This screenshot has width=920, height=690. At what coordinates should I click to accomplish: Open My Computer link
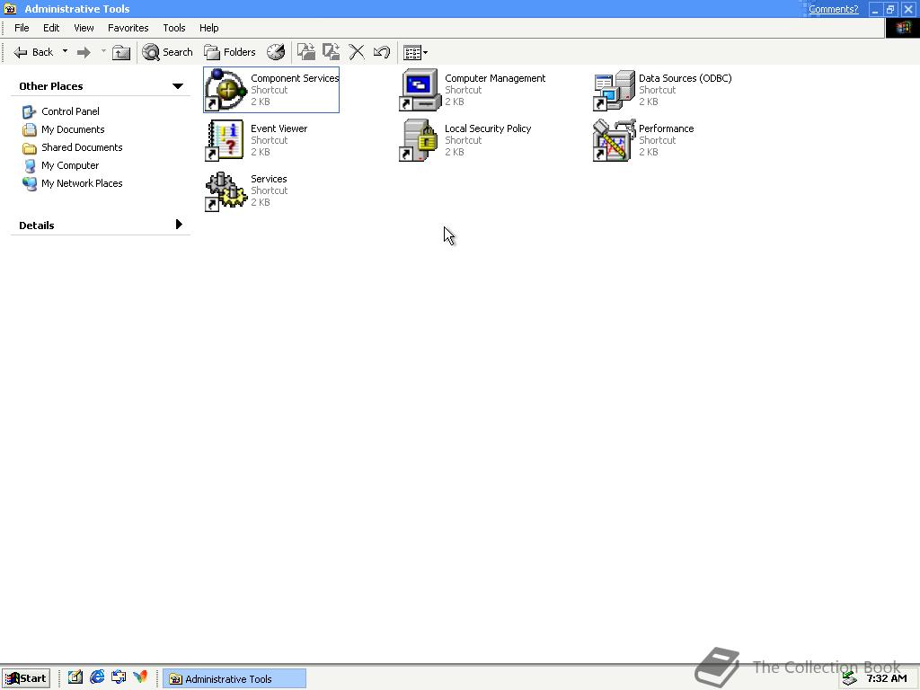[x=70, y=165]
